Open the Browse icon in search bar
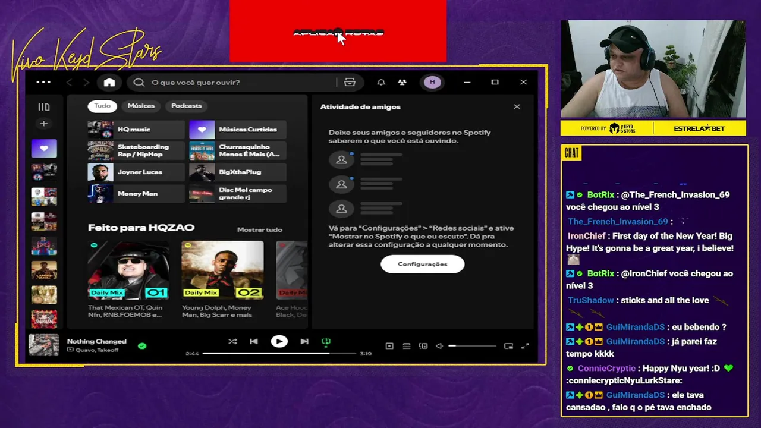761x428 pixels. 350,83
